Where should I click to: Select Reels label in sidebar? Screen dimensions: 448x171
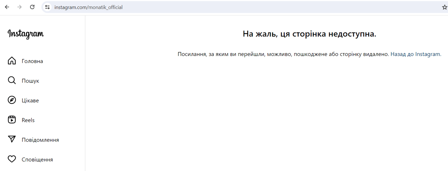(28, 120)
